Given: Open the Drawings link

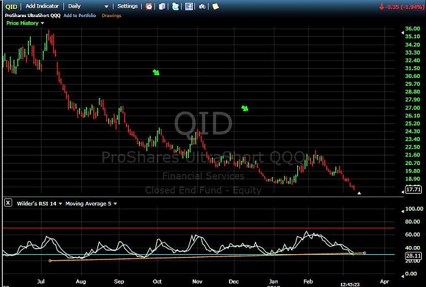Looking at the screenshot, I should tap(111, 16).
